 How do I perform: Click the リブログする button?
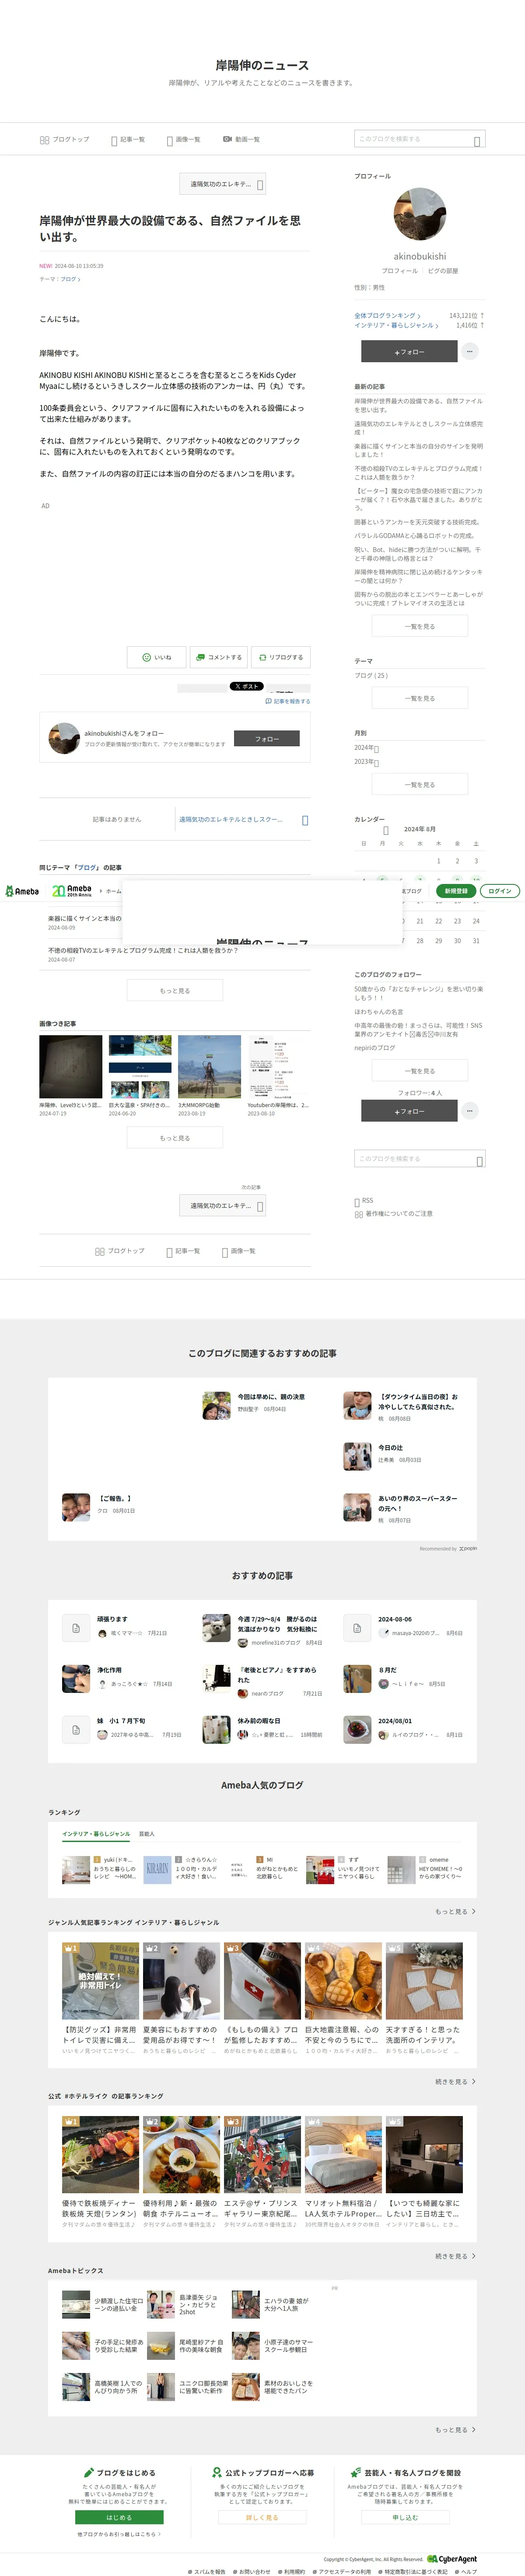[280, 657]
